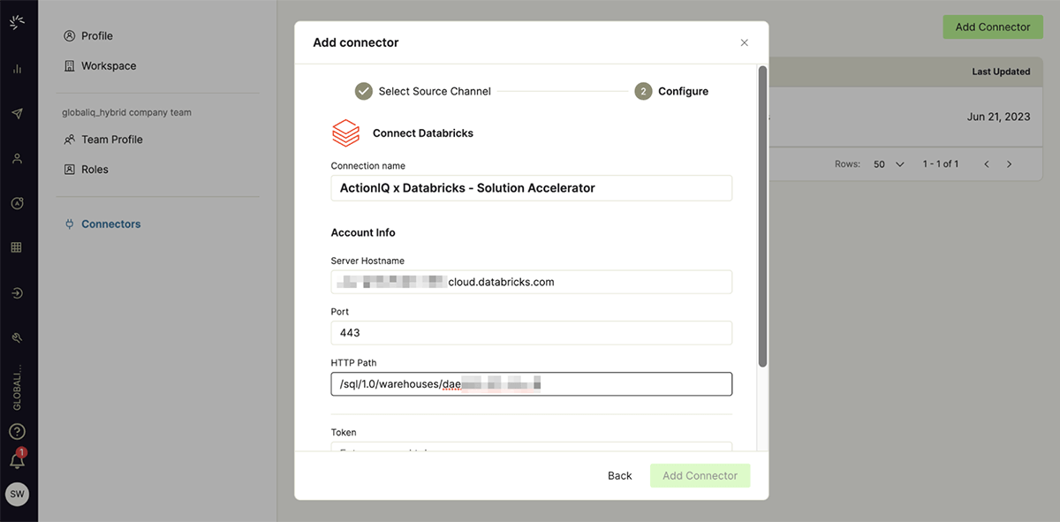The image size is (1060, 522).
Task: Click the help question mark icon
Action: click(17, 432)
